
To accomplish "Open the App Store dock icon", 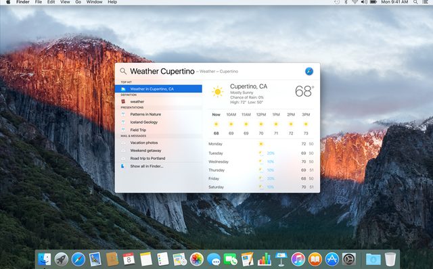I will tap(332, 260).
